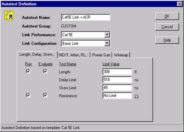The image size is (184, 132).
Task: Click the Delay Limit label
Action: click(x=68, y=80)
